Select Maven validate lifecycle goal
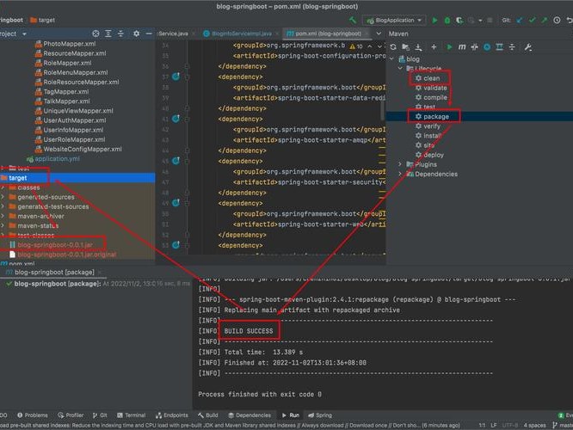Screen dimensions: 573x430 tap(431, 88)
